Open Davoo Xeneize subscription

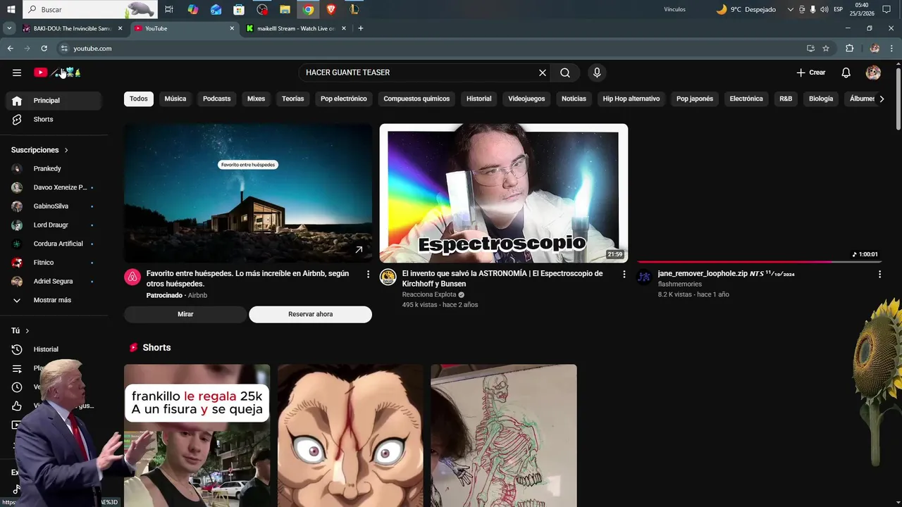tap(54, 187)
